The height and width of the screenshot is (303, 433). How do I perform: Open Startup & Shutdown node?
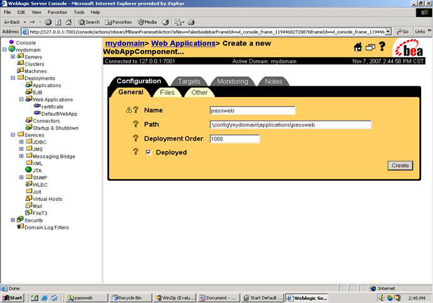point(56,128)
